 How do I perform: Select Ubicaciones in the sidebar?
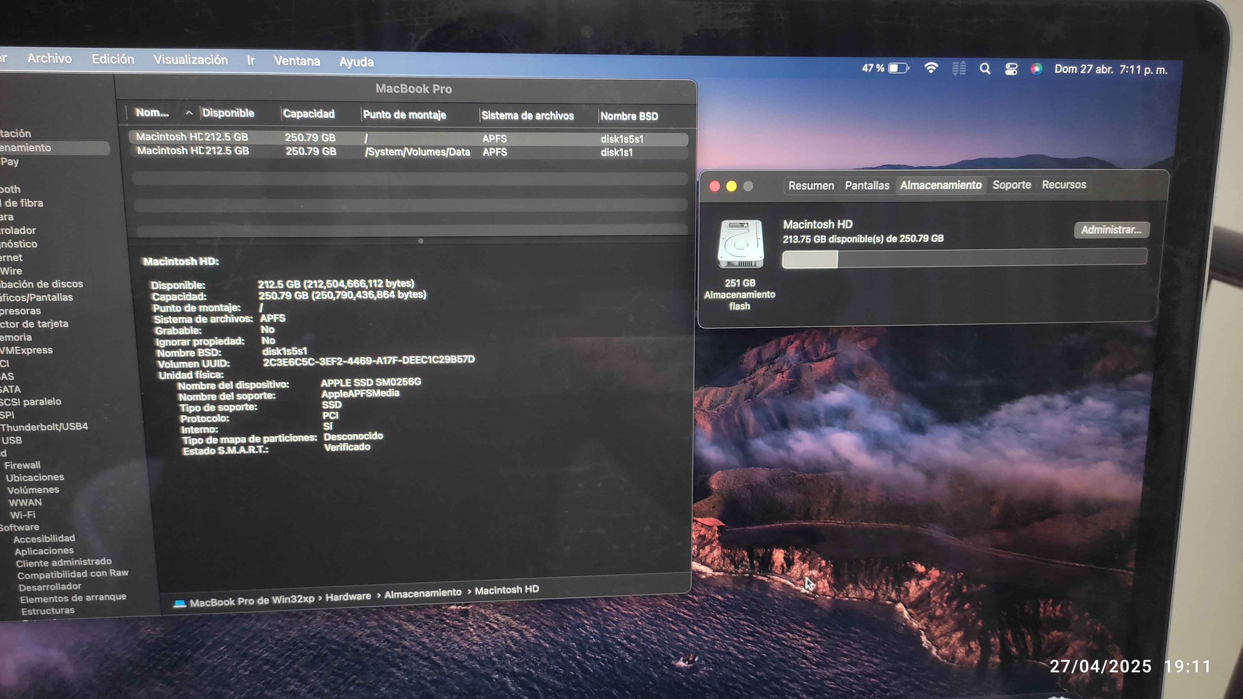pos(35,477)
